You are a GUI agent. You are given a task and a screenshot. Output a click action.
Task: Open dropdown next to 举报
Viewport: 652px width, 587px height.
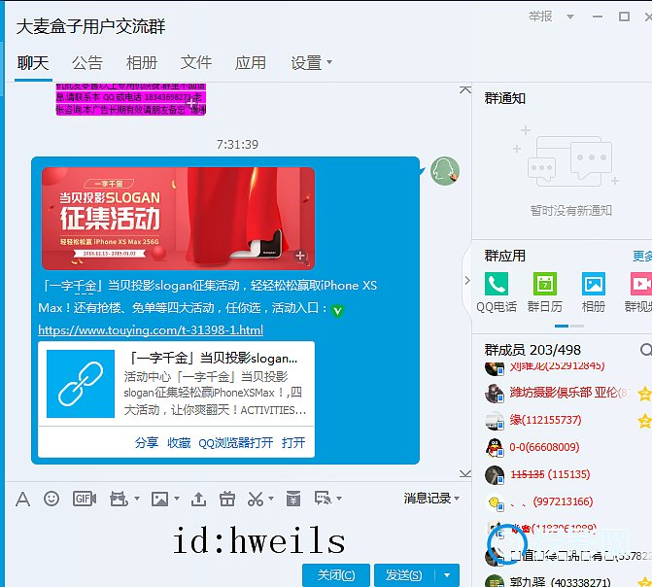coord(570,17)
